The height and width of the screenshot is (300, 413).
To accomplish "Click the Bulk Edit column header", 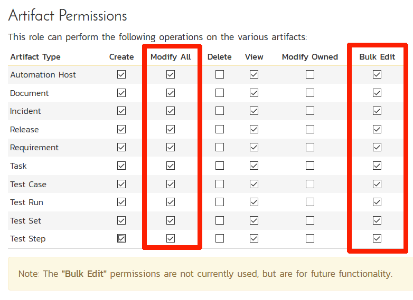I will pos(377,57).
